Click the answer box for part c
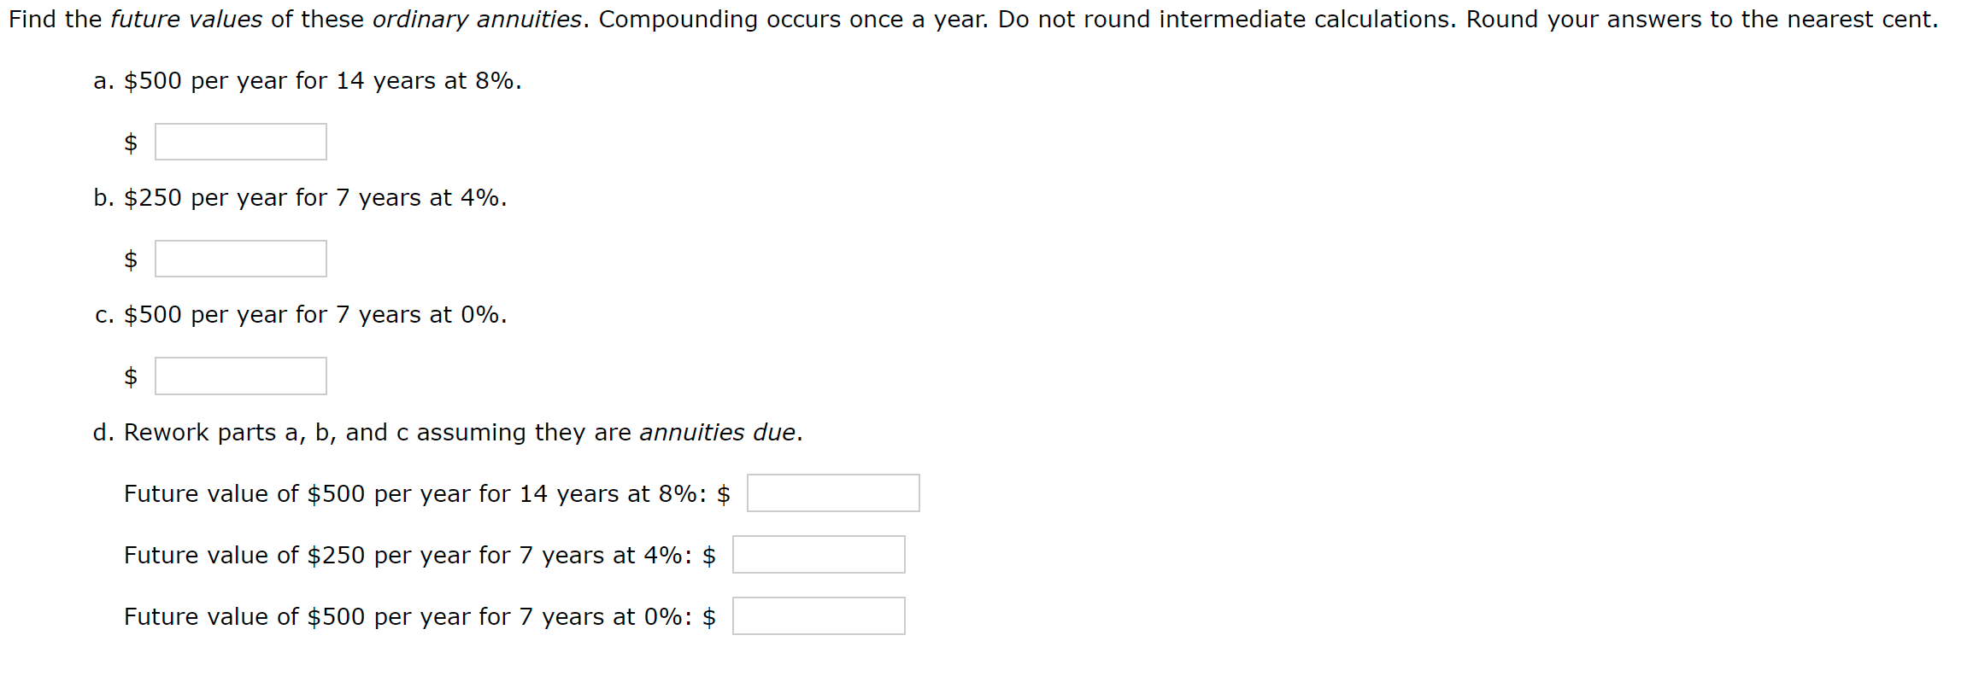Screen dimensions: 1979x682 [241, 376]
